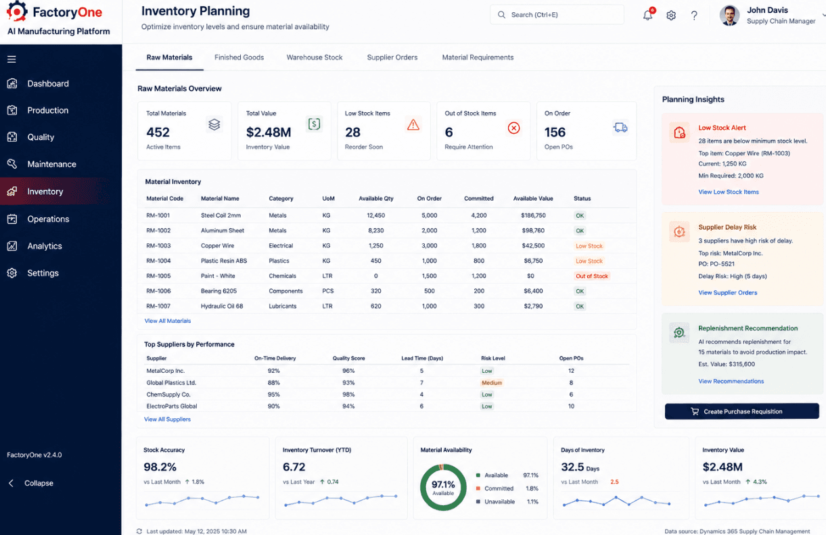Click the Steel Coil 2mm material name
Image resolution: width=826 pixels, height=535 pixels.
[x=221, y=215]
